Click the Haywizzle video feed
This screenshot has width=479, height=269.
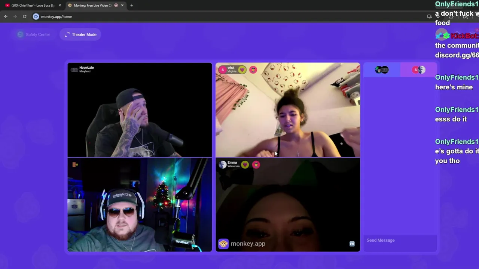tap(140, 110)
